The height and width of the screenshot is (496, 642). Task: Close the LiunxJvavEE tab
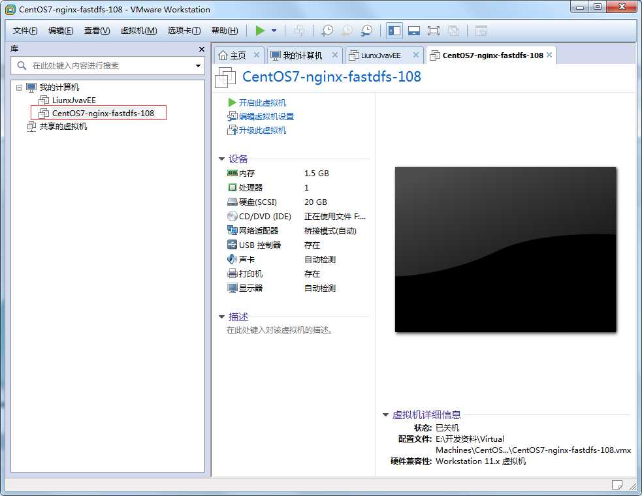click(x=416, y=55)
